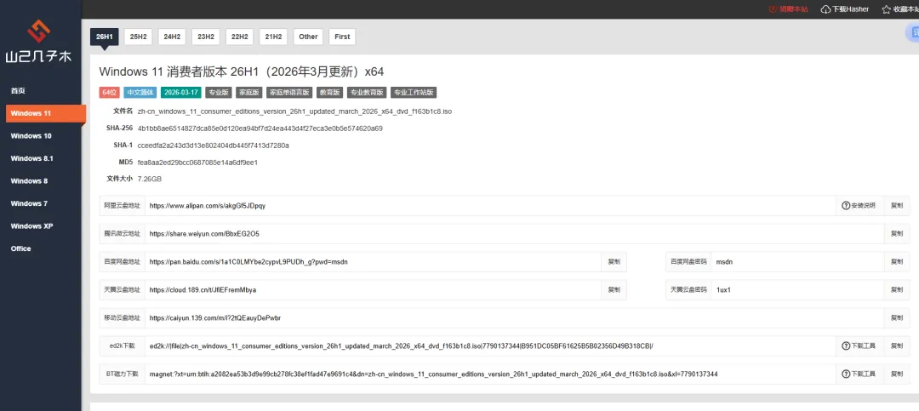Switch to the 23H2 tab

click(x=206, y=37)
